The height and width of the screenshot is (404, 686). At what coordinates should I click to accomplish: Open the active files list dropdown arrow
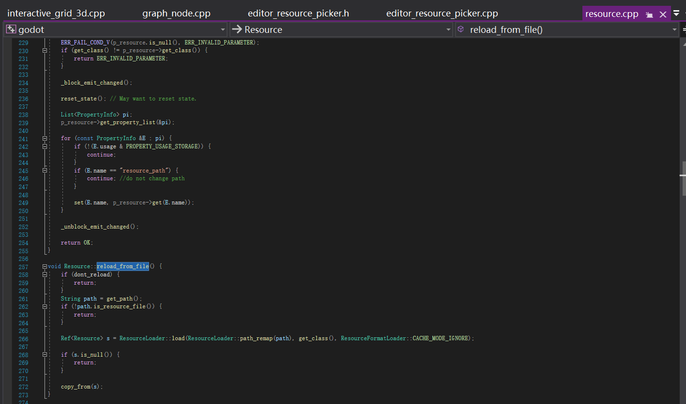click(x=676, y=14)
